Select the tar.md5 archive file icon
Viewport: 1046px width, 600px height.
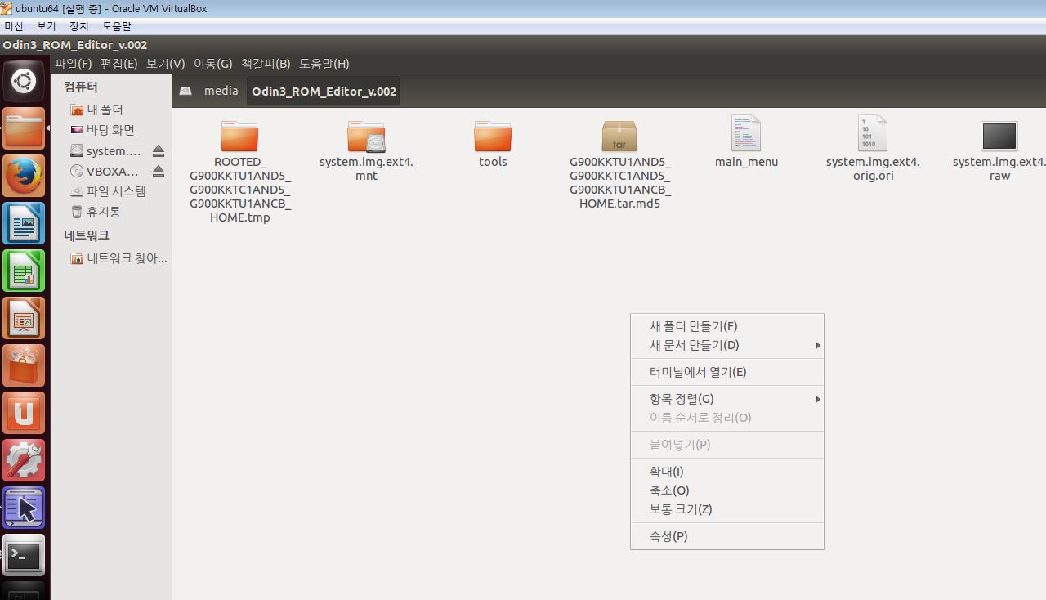tap(619, 137)
